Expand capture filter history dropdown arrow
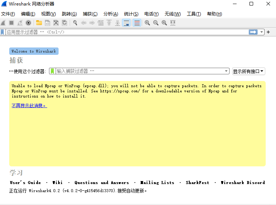This screenshot has height=205, width=276. 226,71
